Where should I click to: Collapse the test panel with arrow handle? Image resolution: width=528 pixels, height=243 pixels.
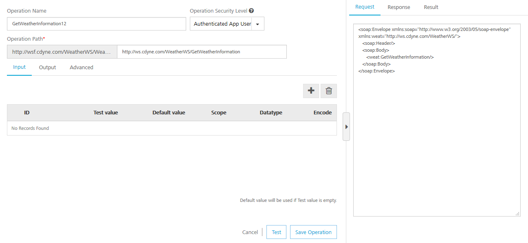point(346,127)
